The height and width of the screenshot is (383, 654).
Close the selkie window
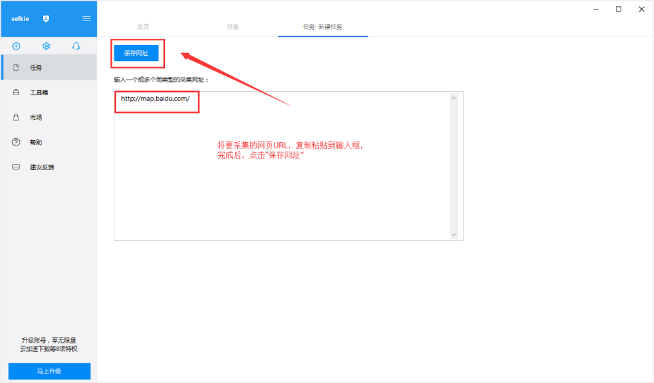(642, 9)
